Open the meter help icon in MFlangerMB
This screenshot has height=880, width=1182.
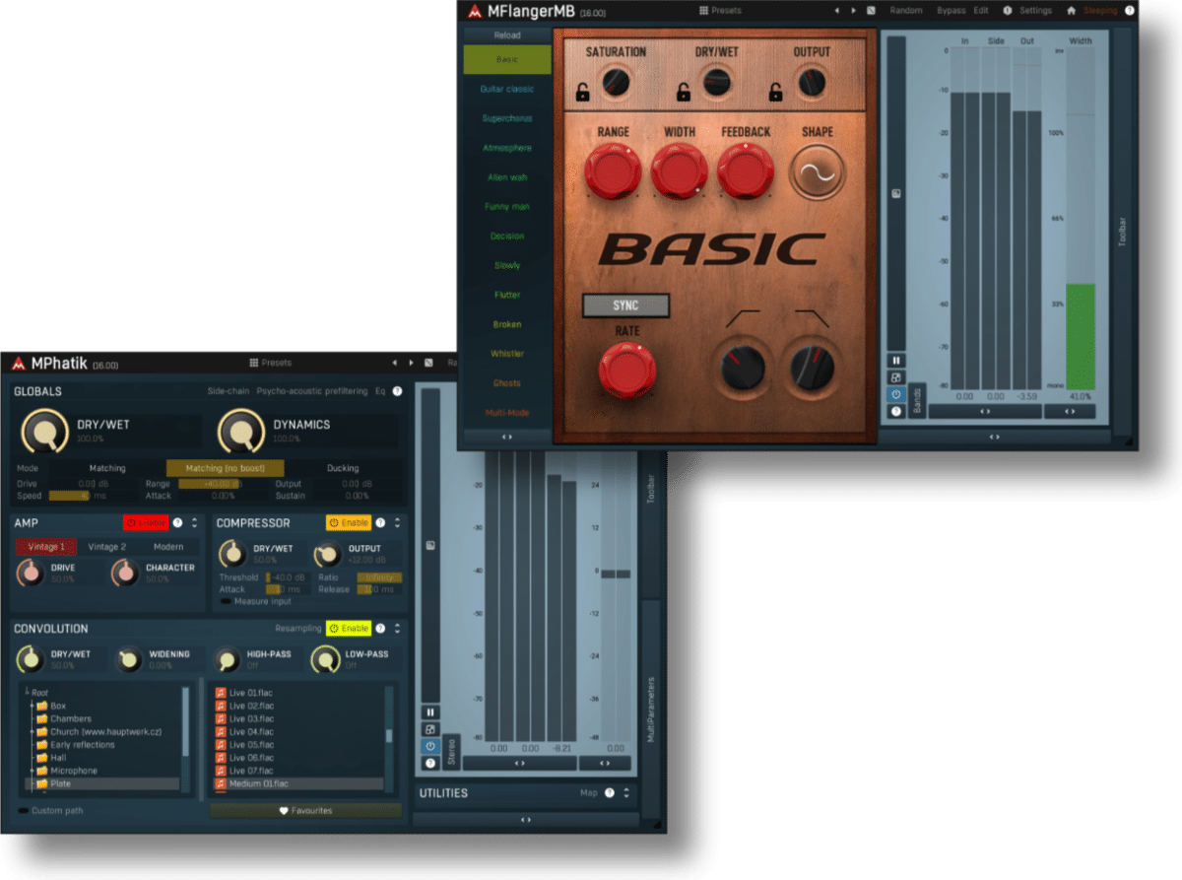[896, 411]
